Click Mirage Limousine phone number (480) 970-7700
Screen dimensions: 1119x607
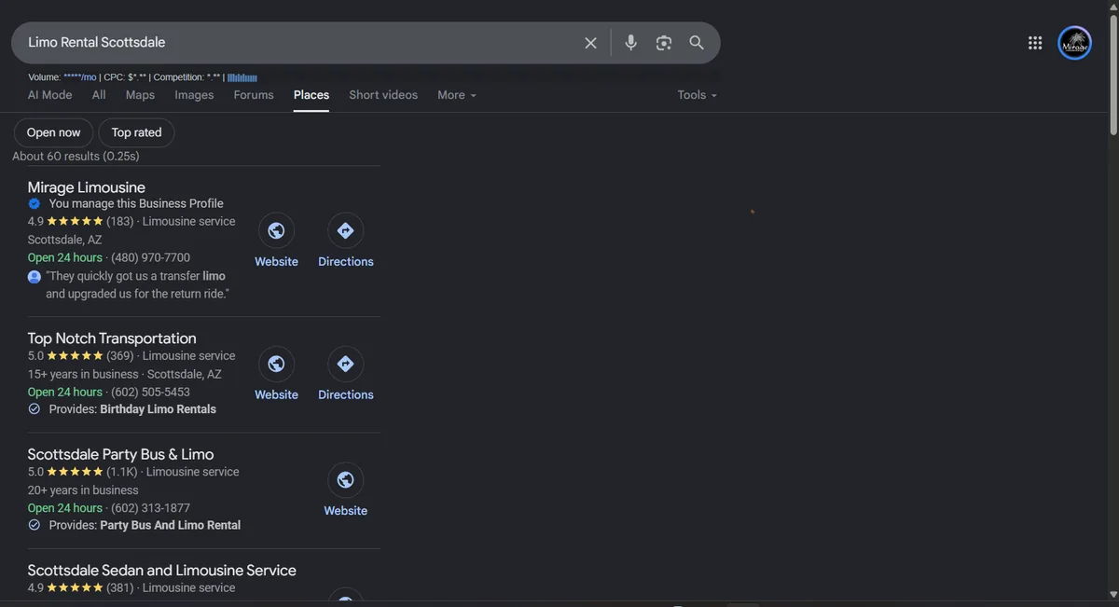(x=150, y=257)
